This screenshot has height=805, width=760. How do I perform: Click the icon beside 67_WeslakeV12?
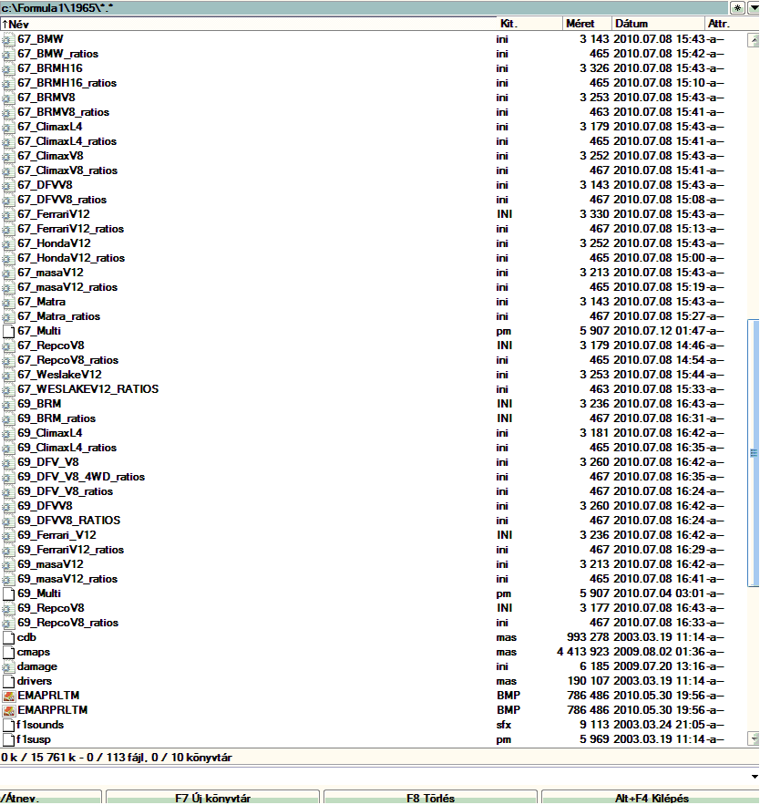click(8, 376)
